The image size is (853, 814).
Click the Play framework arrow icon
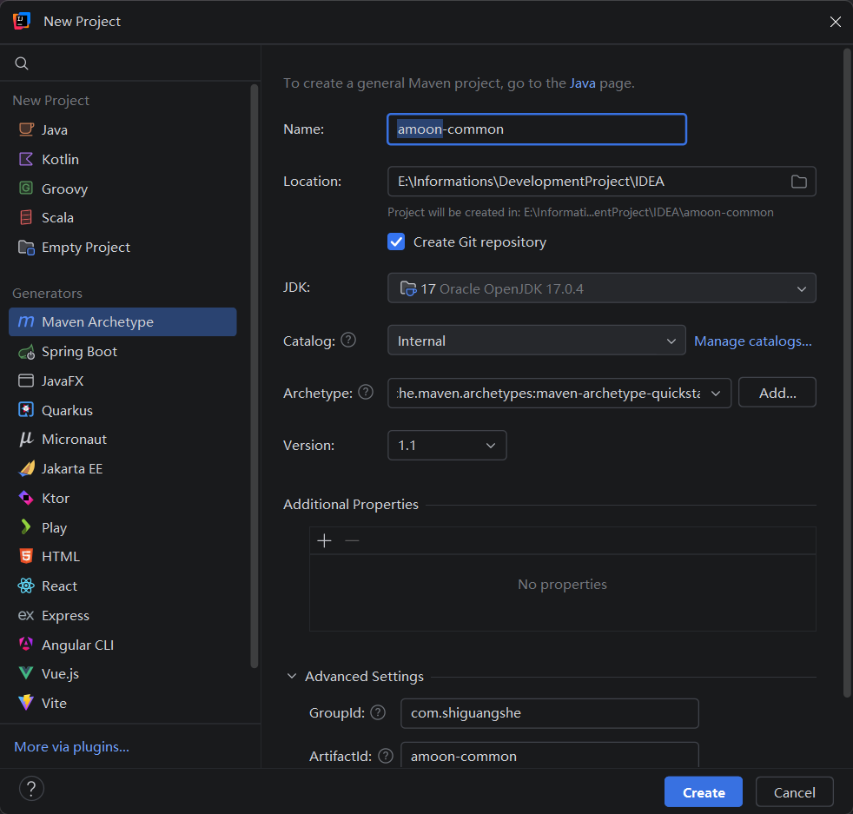pos(25,526)
